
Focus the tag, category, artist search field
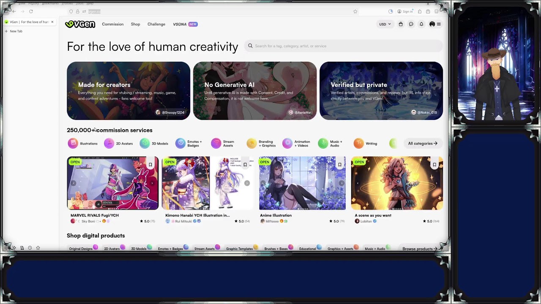(x=343, y=46)
